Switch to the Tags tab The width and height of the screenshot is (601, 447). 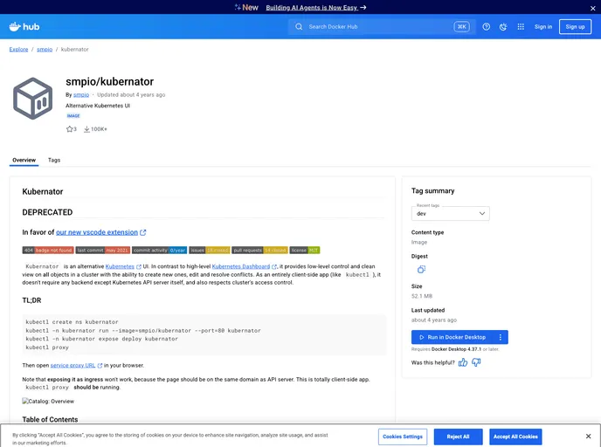(x=54, y=160)
